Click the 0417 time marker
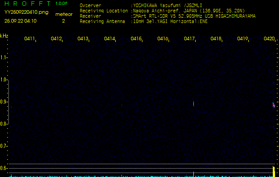This screenshot has width=279, height=177. (189, 38)
